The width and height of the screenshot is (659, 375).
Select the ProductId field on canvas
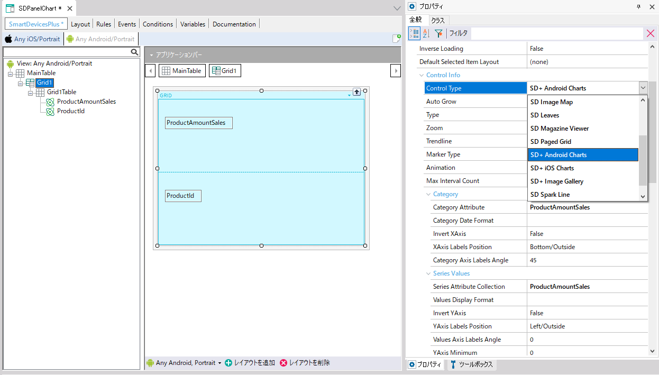pyautogui.click(x=183, y=196)
